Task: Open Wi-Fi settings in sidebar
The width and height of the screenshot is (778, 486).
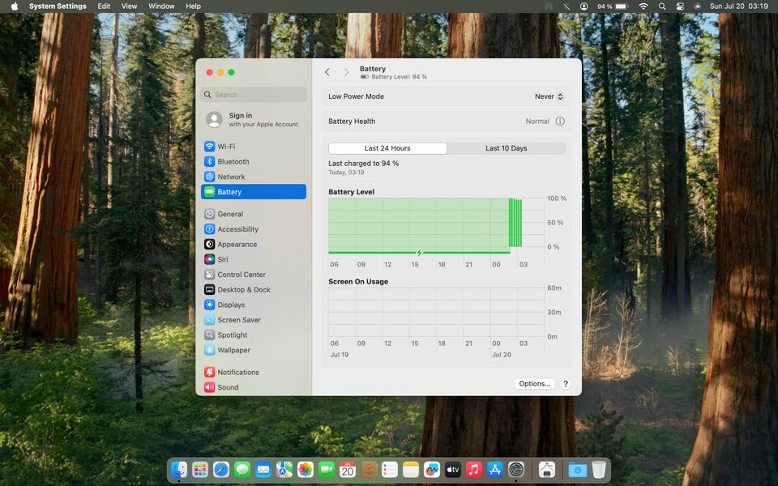Action: (x=225, y=147)
